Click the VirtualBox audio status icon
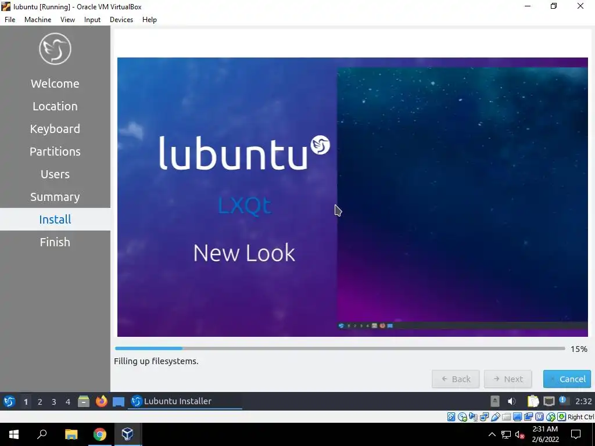Viewport: 595px width, 446px height. point(473,417)
